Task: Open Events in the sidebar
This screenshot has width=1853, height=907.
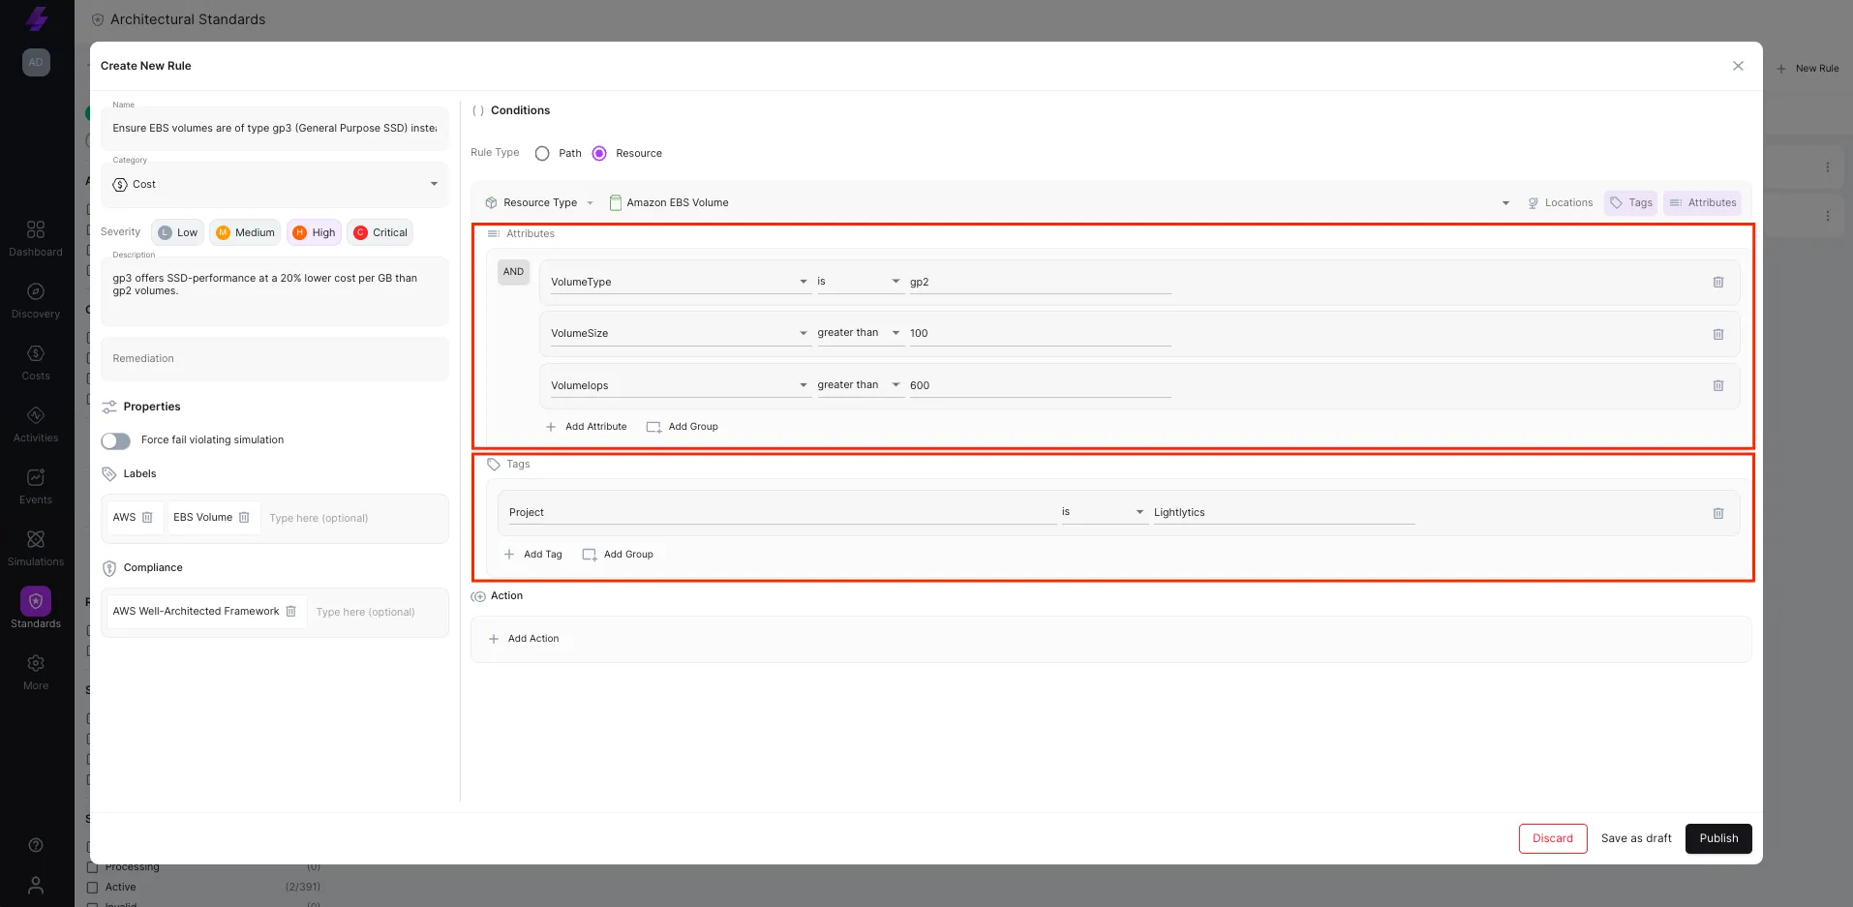Action: tap(36, 486)
